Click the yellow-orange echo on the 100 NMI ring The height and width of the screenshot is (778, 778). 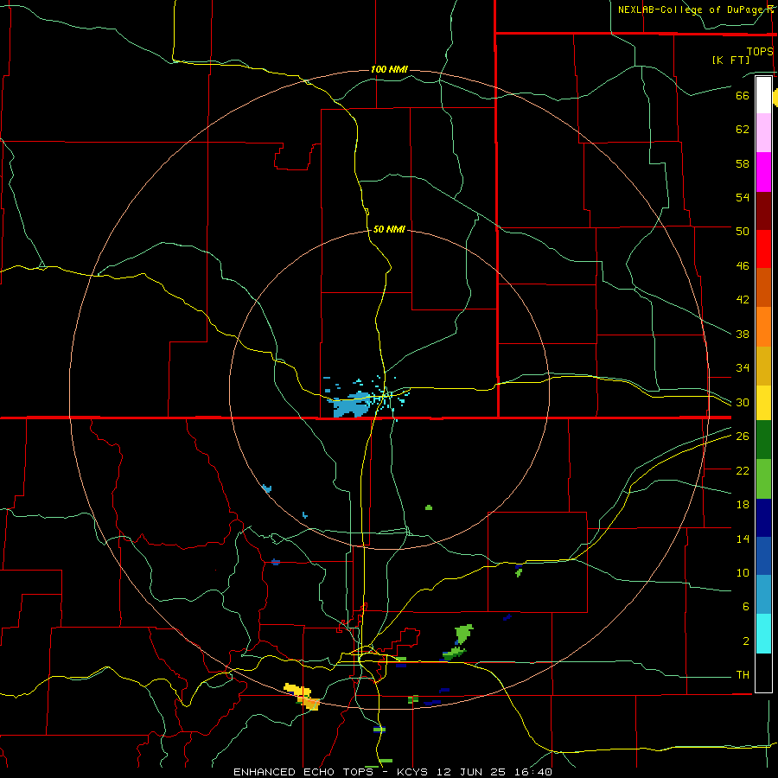tap(303, 696)
